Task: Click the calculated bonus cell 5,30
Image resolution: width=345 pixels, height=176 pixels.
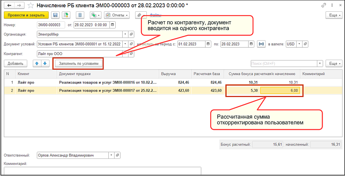Action: point(243,90)
